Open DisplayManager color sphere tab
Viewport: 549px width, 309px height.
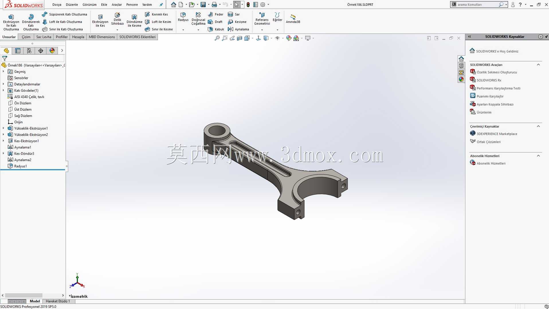click(x=52, y=51)
